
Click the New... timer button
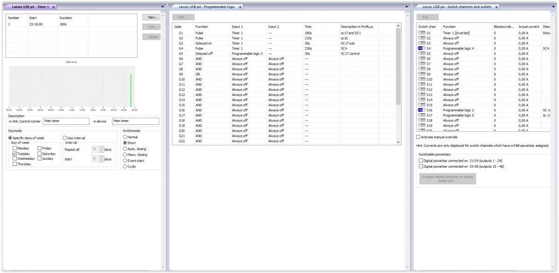(x=151, y=17)
